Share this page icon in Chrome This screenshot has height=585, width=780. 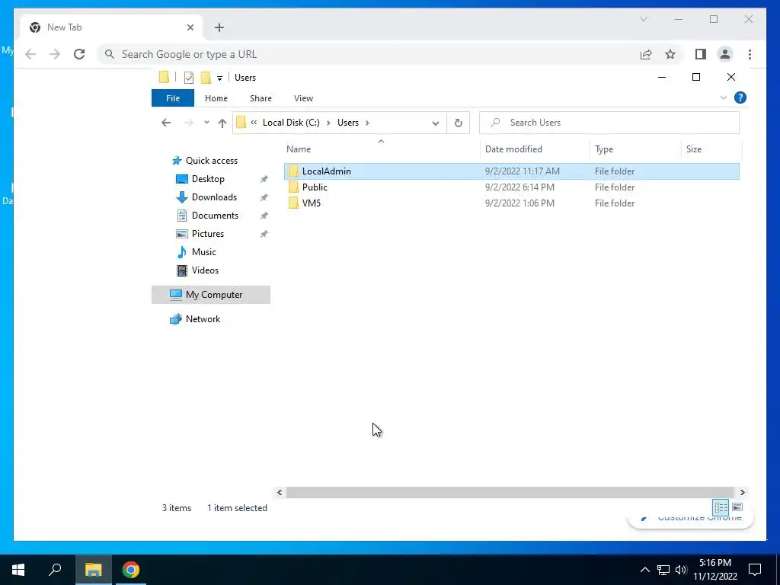pos(646,54)
